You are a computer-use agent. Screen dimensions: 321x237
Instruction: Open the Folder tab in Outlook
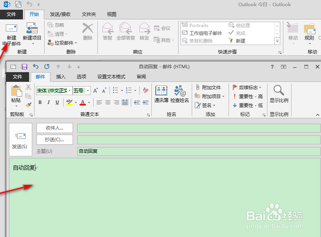click(x=88, y=14)
